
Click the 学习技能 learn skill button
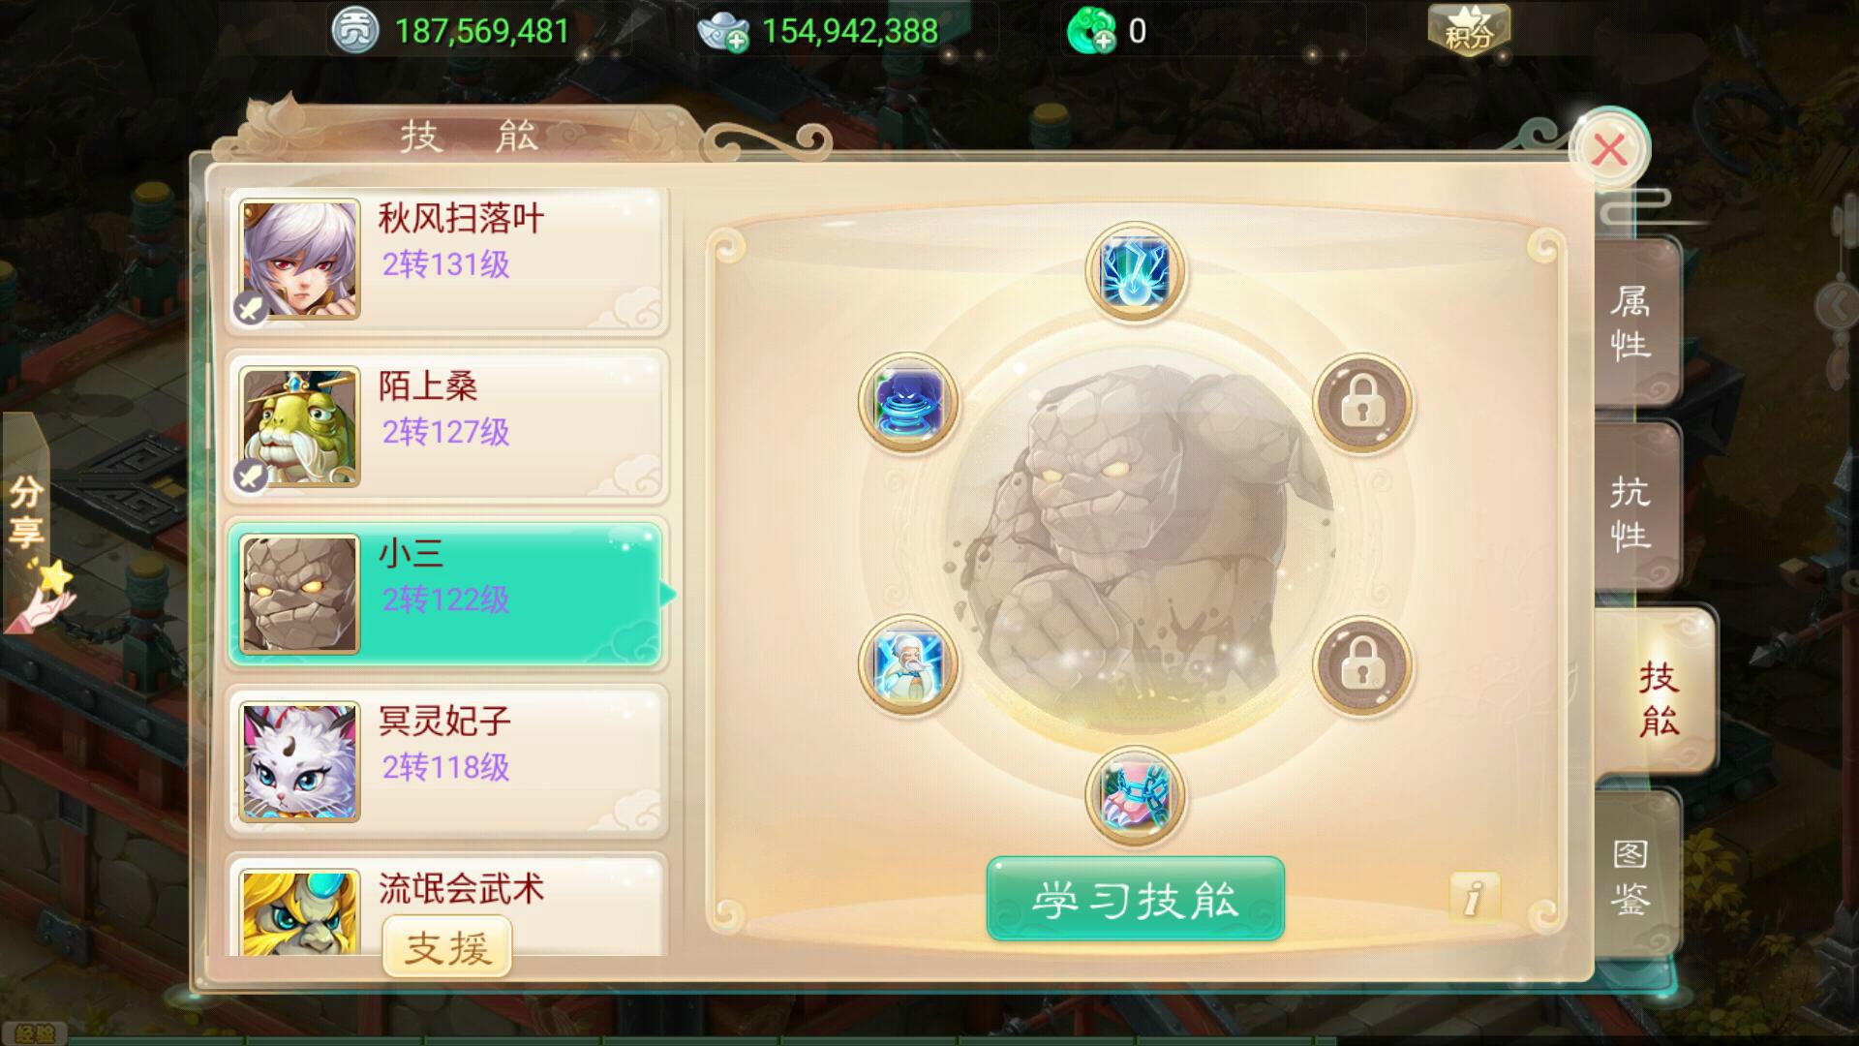point(1135,899)
